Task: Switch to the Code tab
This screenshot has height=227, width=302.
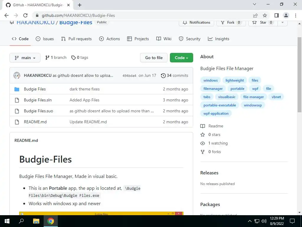Action: click(20, 39)
